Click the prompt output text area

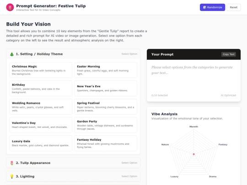pyautogui.click(x=193, y=75)
